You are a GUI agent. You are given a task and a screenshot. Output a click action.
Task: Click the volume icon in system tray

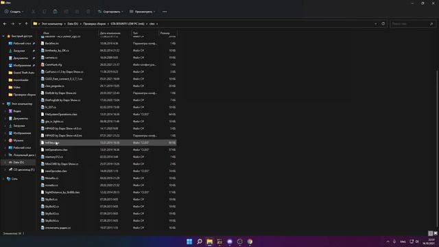point(417,242)
